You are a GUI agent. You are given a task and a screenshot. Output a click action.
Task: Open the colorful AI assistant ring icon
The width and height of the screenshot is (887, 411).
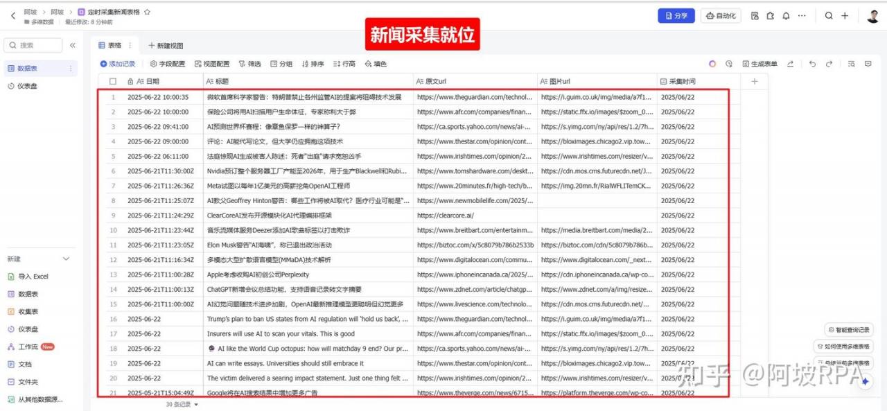click(712, 64)
